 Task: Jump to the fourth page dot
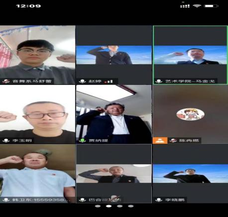coord(131,206)
